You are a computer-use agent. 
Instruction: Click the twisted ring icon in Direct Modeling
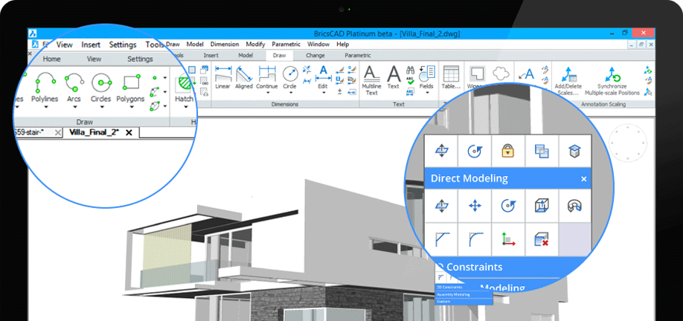coord(575,206)
